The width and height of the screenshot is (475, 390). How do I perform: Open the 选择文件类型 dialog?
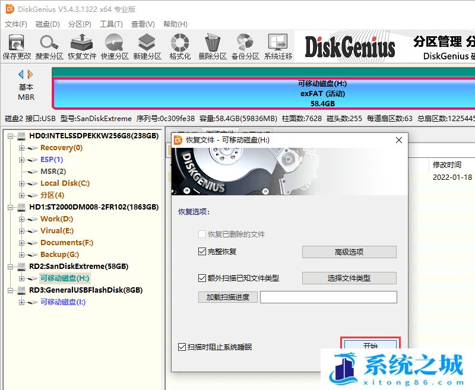(x=349, y=278)
